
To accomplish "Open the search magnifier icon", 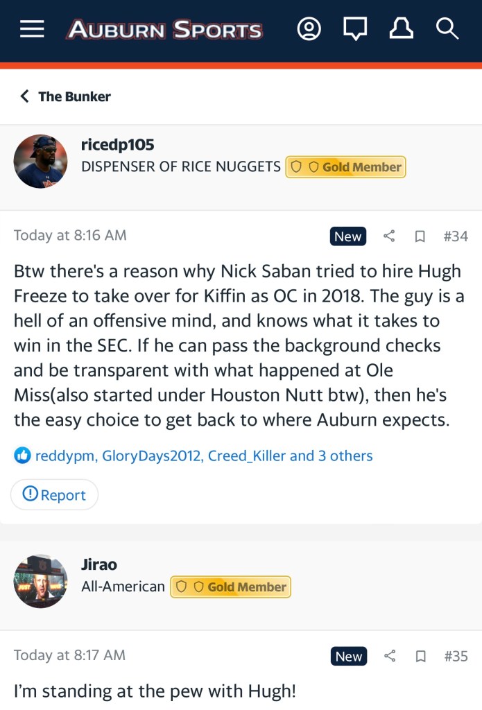I will (x=447, y=29).
